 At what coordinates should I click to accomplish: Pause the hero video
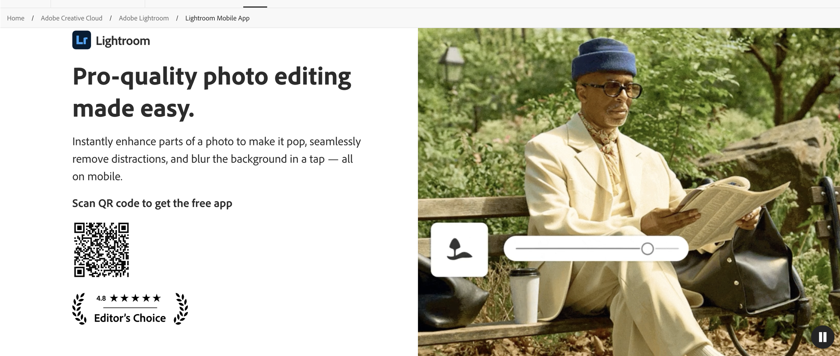[x=823, y=337]
